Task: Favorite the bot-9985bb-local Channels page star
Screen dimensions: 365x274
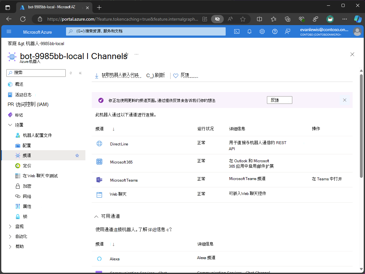Action: point(126,54)
